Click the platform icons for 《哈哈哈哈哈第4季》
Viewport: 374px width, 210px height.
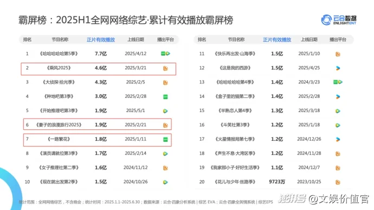point(338,82)
